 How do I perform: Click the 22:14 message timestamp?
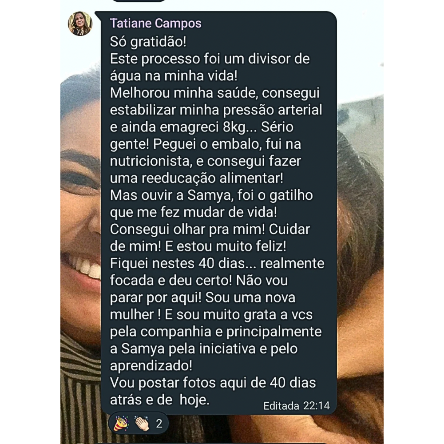pyautogui.click(x=317, y=406)
